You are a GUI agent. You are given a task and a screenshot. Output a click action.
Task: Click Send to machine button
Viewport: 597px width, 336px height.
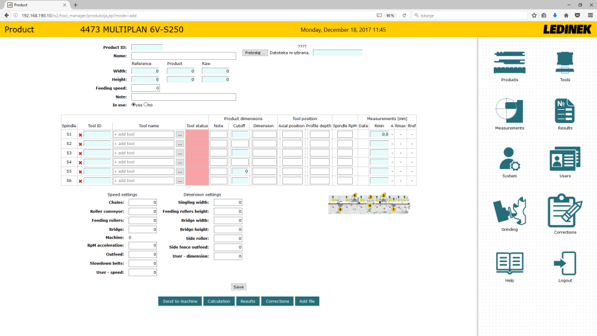point(180,301)
